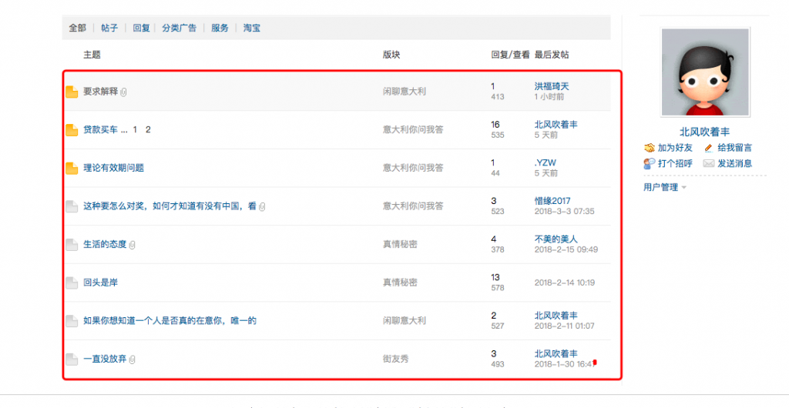789x408 pixels.
Task: Click the timestamp 2018-2-14 10:19
Action: [x=565, y=283]
